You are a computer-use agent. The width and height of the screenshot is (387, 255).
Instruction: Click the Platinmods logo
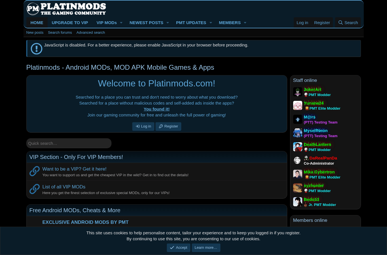pyautogui.click(x=66, y=9)
